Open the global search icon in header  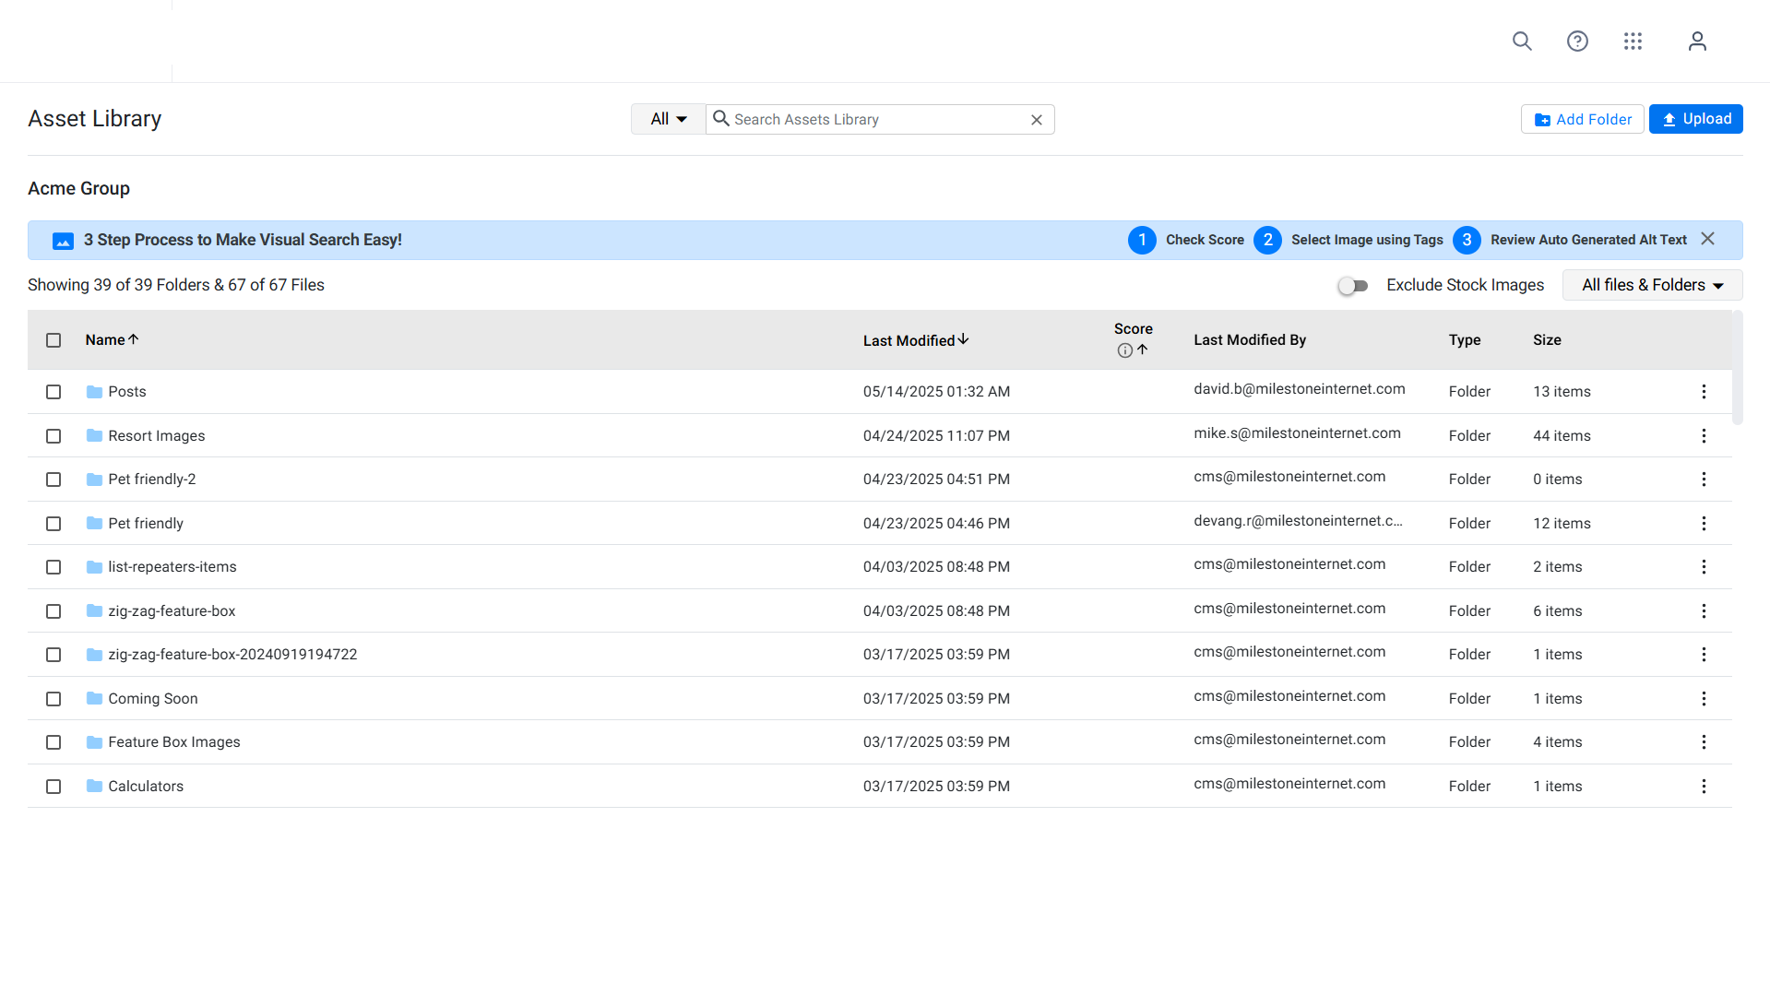(1522, 41)
